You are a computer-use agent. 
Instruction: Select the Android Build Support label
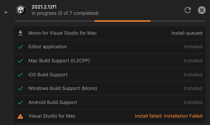click(53, 103)
